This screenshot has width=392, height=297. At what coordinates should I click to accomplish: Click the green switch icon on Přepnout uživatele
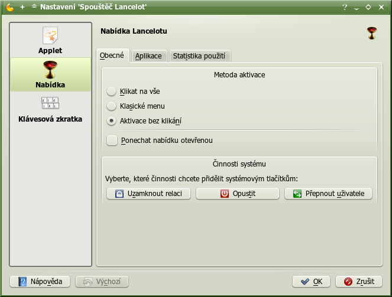pyautogui.click(x=297, y=194)
